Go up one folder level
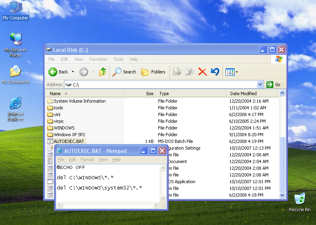This screenshot has width=316, height=225. pyautogui.click(x=103, y=72)
